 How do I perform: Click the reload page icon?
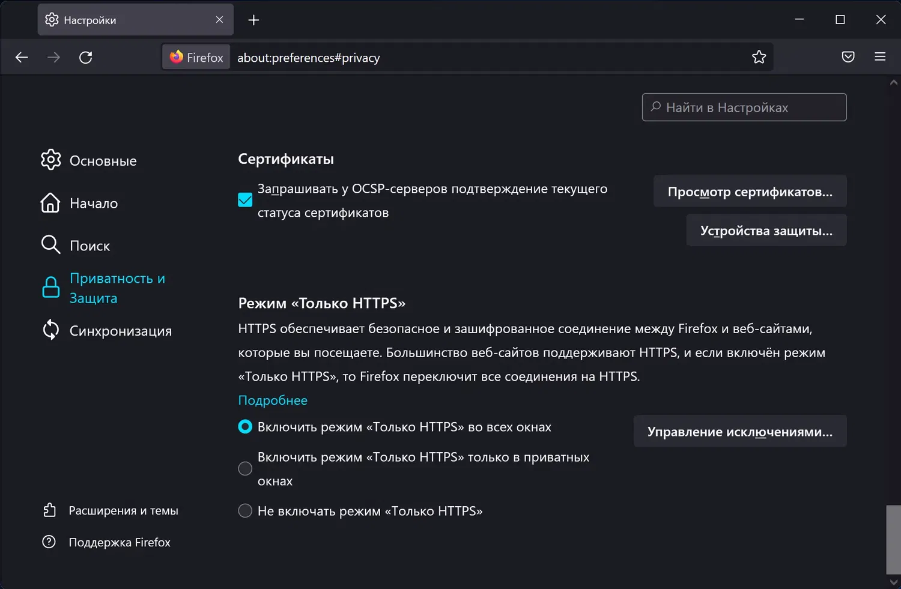tap(86, 58)
